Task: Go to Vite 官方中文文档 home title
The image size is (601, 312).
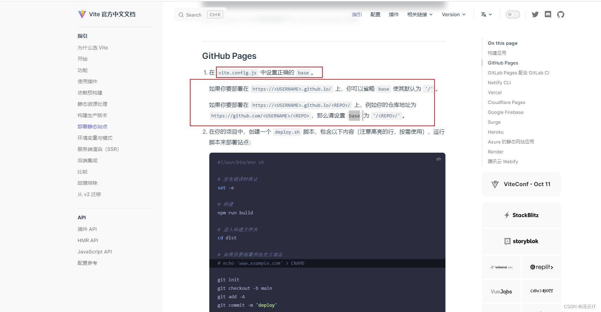Action: coord(112,14)
